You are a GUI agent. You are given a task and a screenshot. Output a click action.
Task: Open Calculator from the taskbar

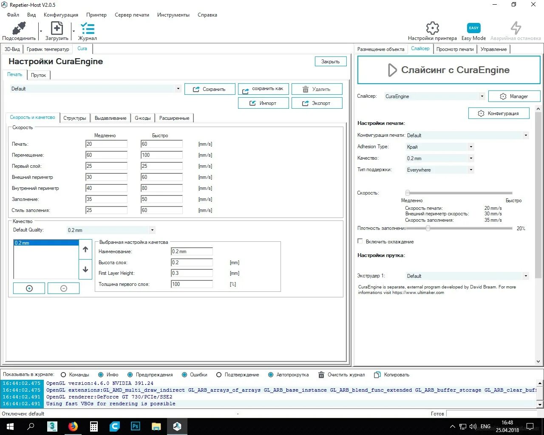click(94, 426)
